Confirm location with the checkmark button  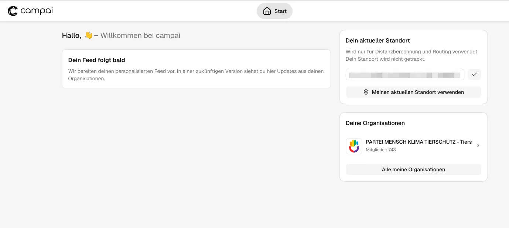tap(474, 74)
